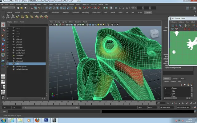Switch to single perspective layout icon
Image resolution: width=197 pixels, height=123 pixels.
[x=3, y=77]
